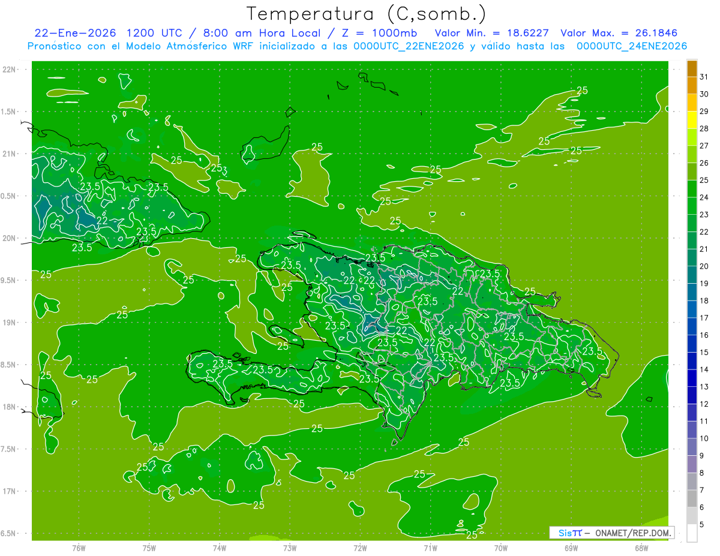Viewport: 720px width, 556px height.
Task: Click the "21N" latitude axis label
Action: click(9, 154)
